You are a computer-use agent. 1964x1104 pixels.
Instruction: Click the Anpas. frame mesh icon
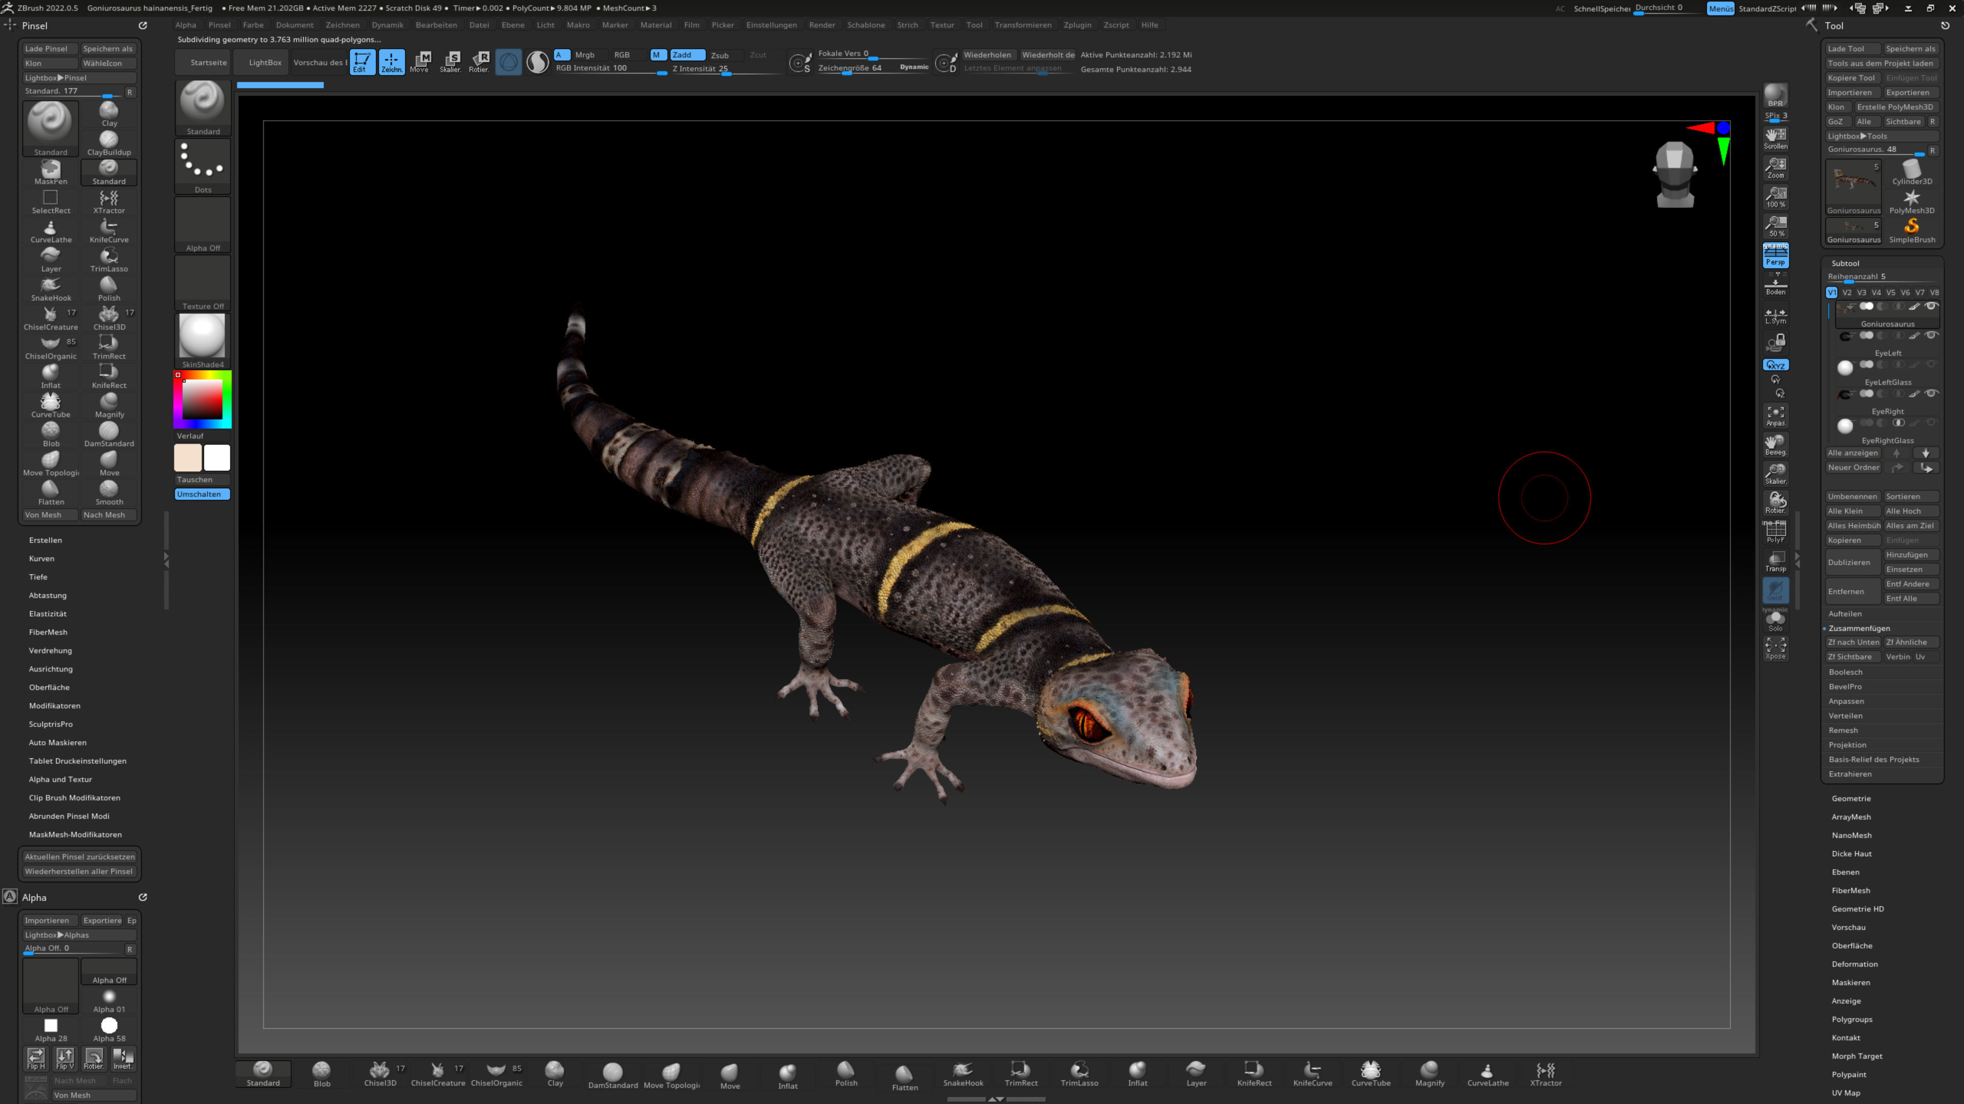tap(1775, 415)
